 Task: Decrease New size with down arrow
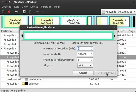(x=92, y=55)
